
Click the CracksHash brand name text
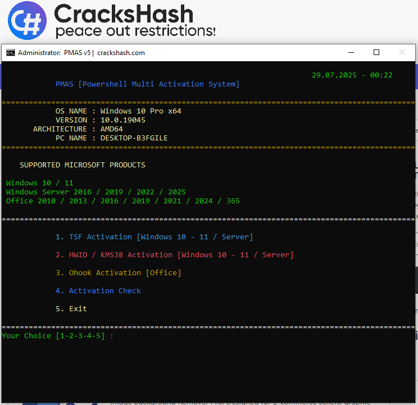(124, 14)
